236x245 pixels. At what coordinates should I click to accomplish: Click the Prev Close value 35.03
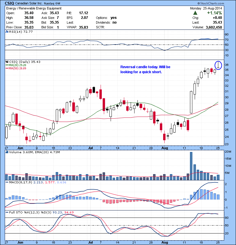coord(29,27)
